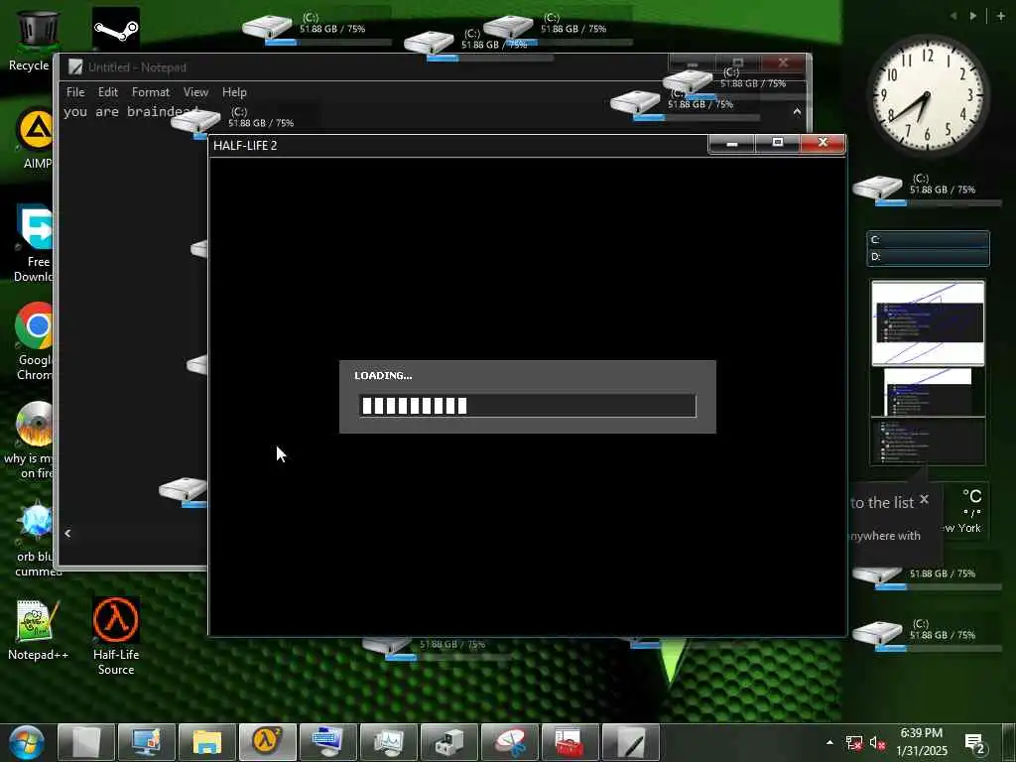This screenshot has height=762, width=1016.
Task: Click the drive gadget near the screen's bottom-right corner
Action: 927,634
